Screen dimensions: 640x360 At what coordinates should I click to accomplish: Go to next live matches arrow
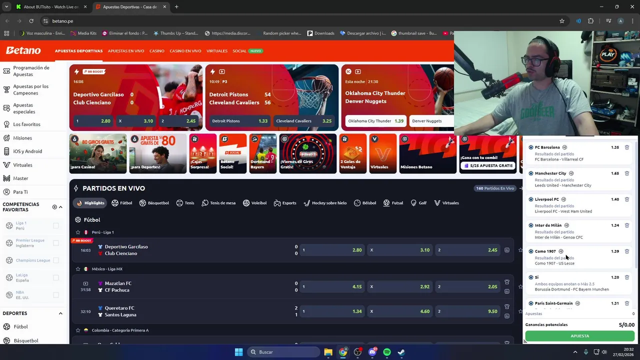click(520, 188)
